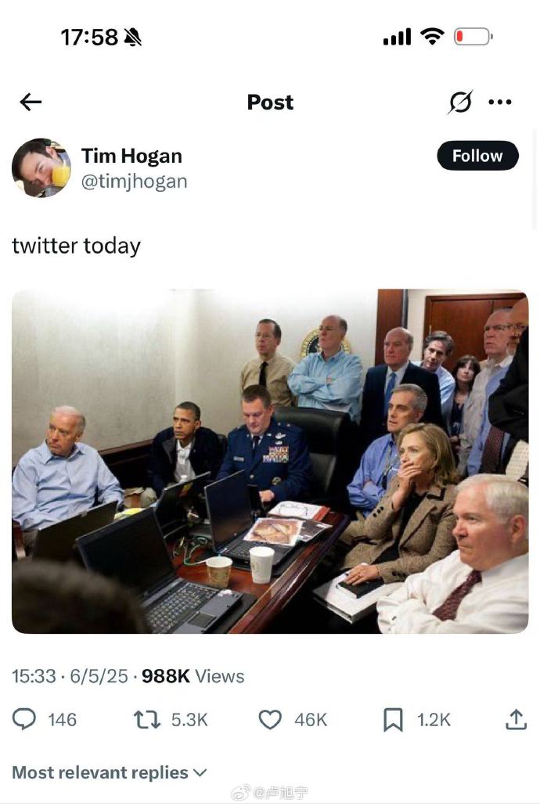
Task: Open the Tim Hogan display name
Action: click(x=131, y=156)
